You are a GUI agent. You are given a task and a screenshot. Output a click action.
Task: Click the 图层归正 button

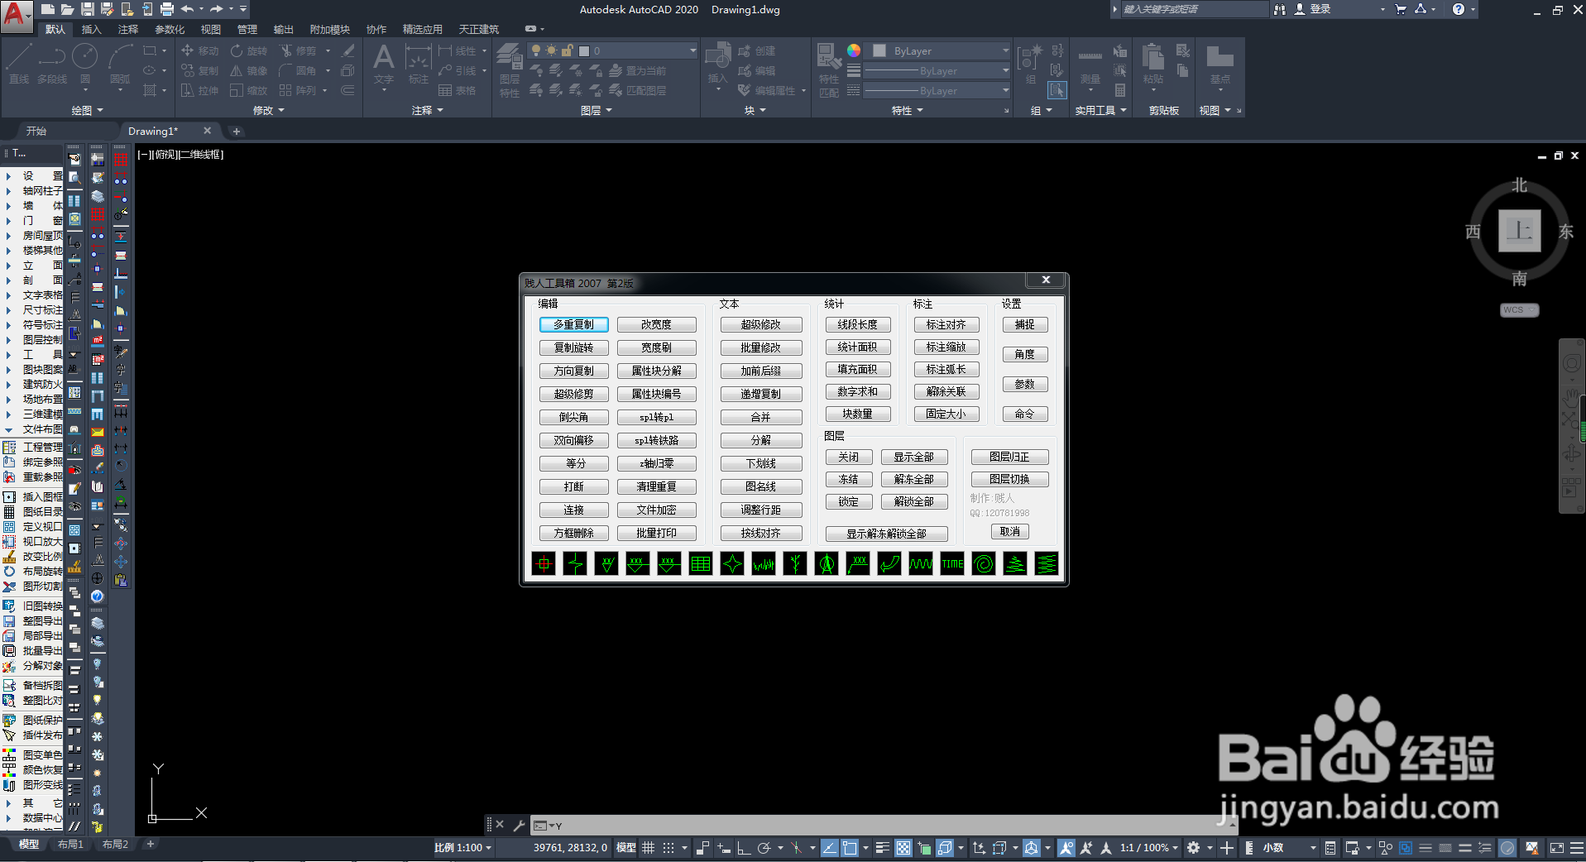[1009, 457]
